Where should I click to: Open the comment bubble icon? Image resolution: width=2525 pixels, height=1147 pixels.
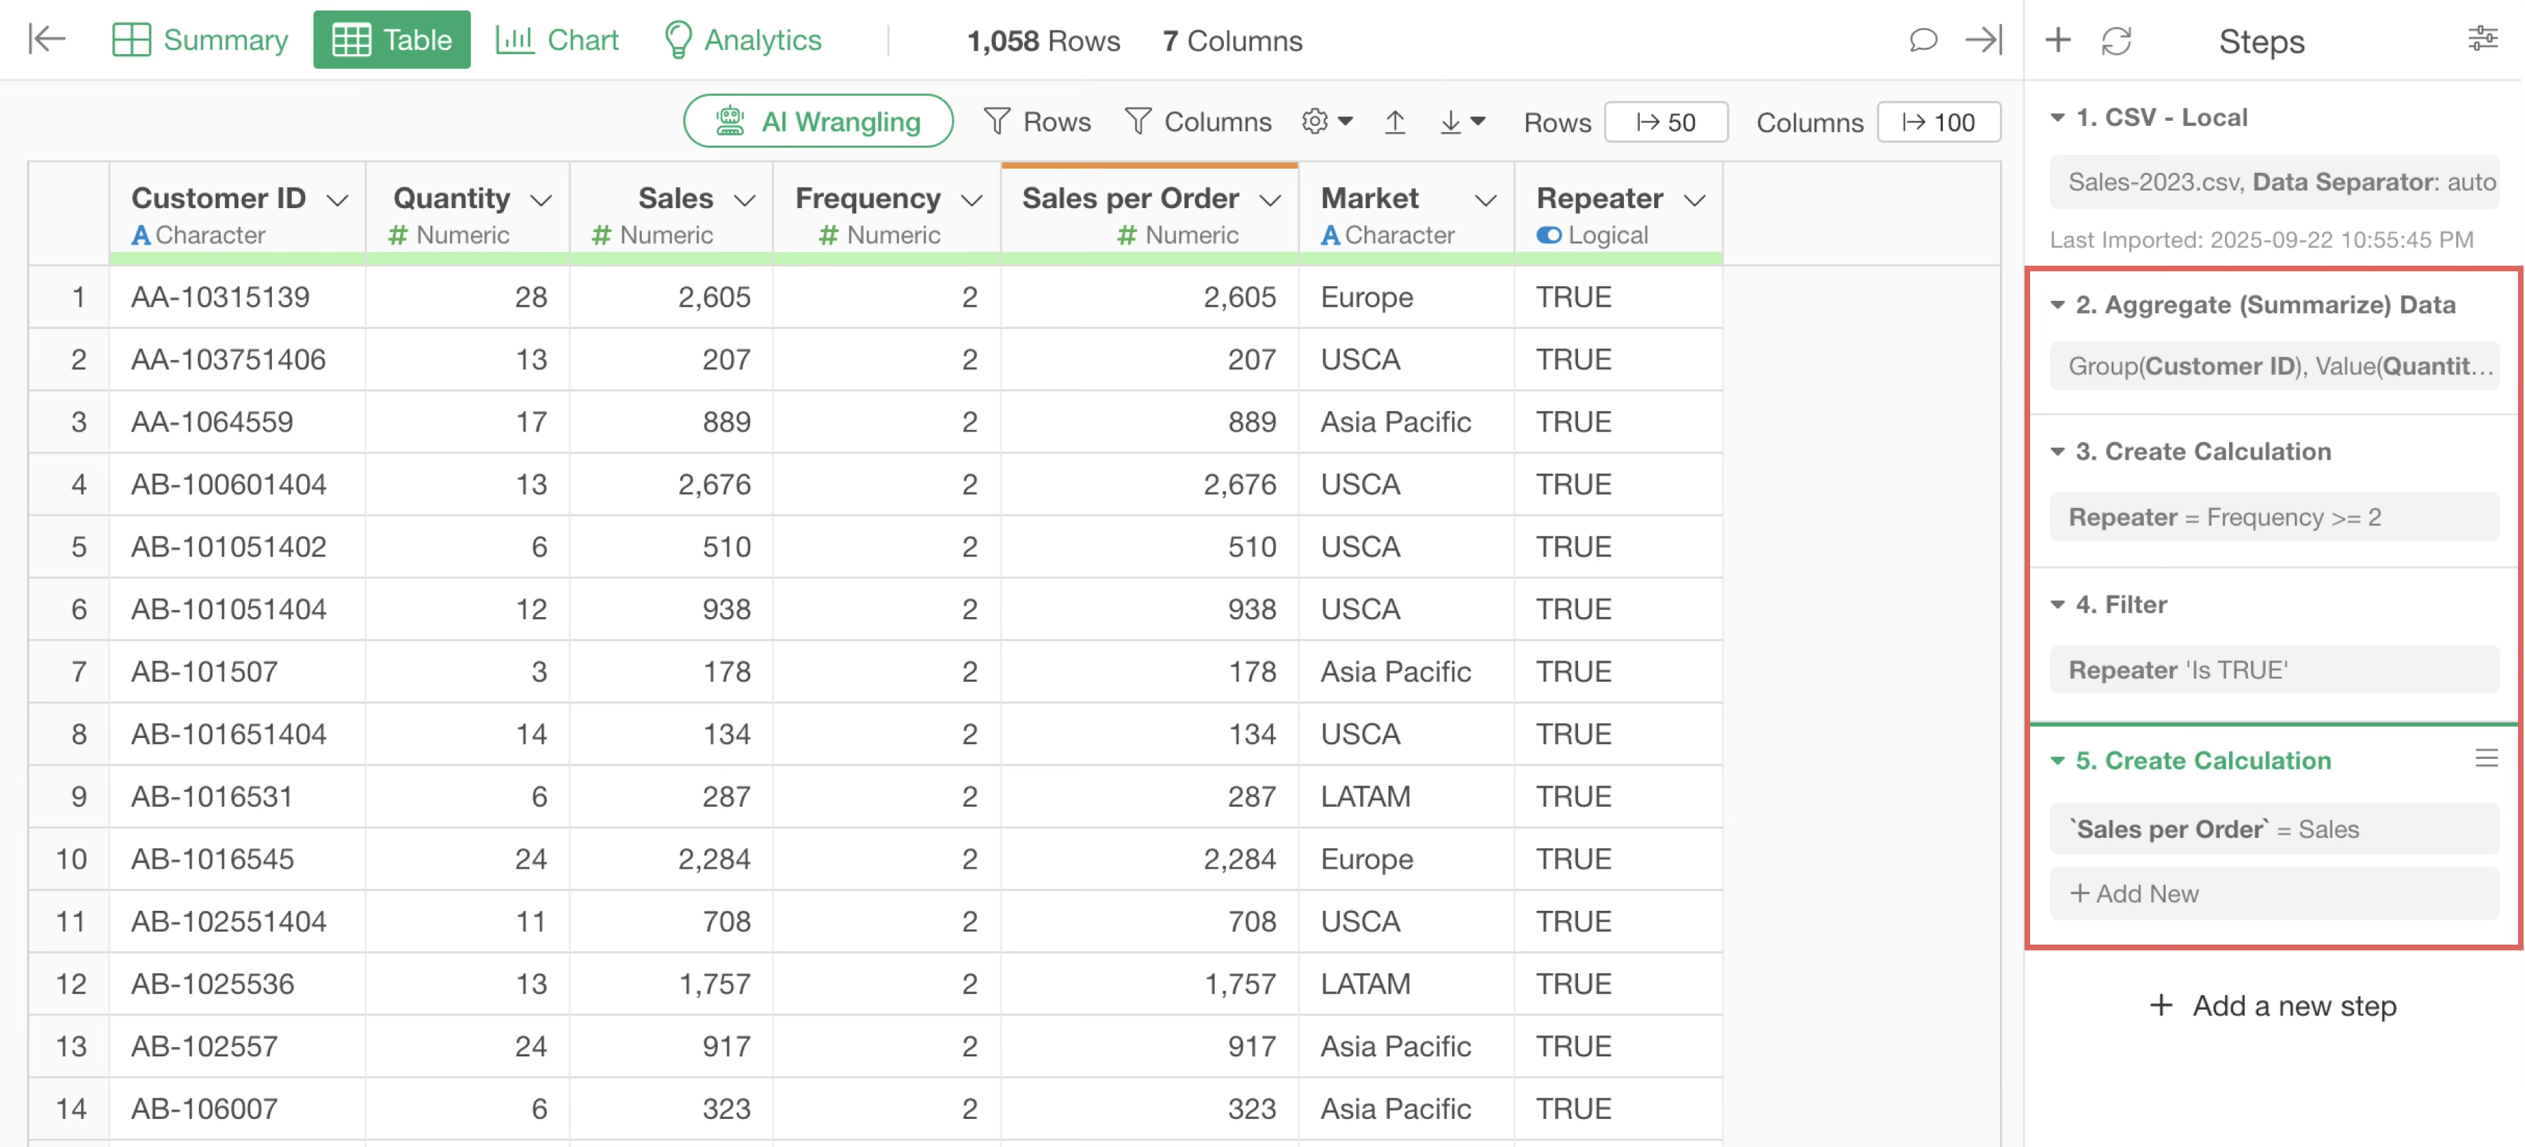tap(1922, 40)
